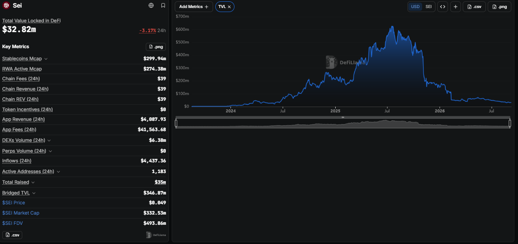Click the Key Metrics heading
This screenshot has height=244, width=518.
(16, 47)
